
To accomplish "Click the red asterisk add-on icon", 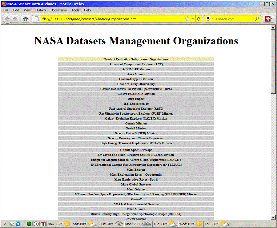I will coord(267,19).
